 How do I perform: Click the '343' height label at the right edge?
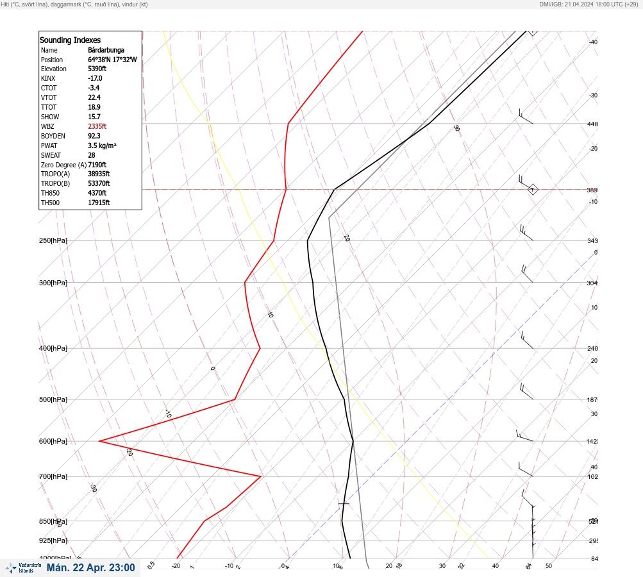click(x=592, y=240)
